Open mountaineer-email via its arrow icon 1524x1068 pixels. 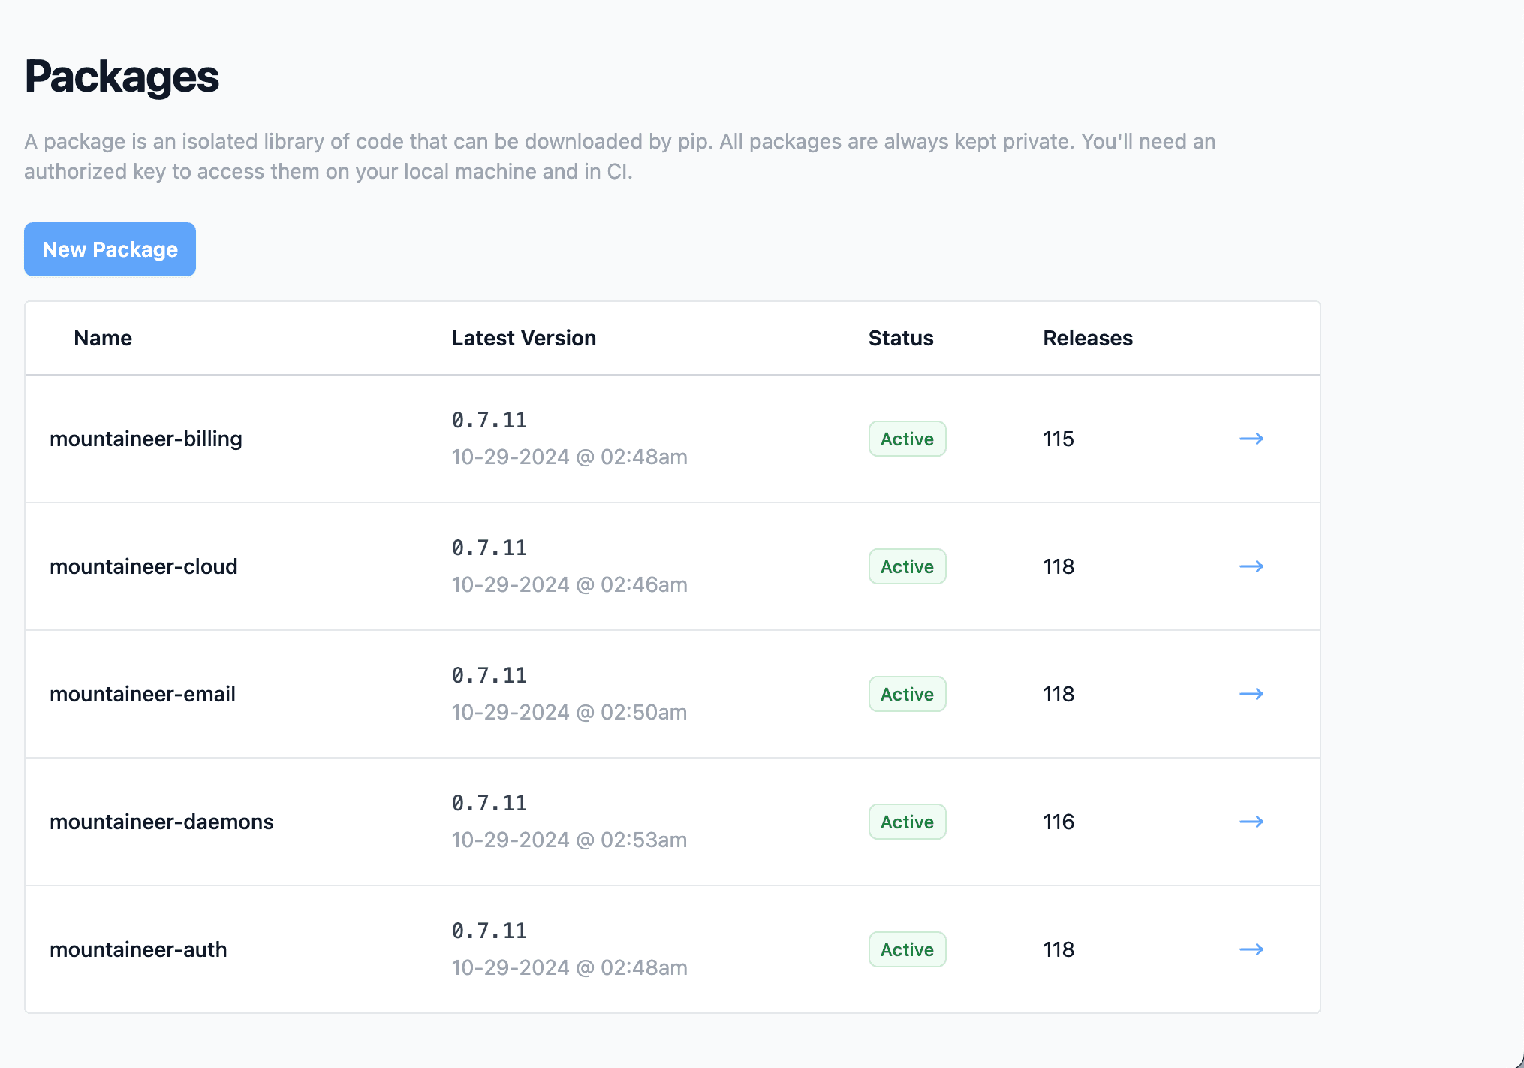1251,694
